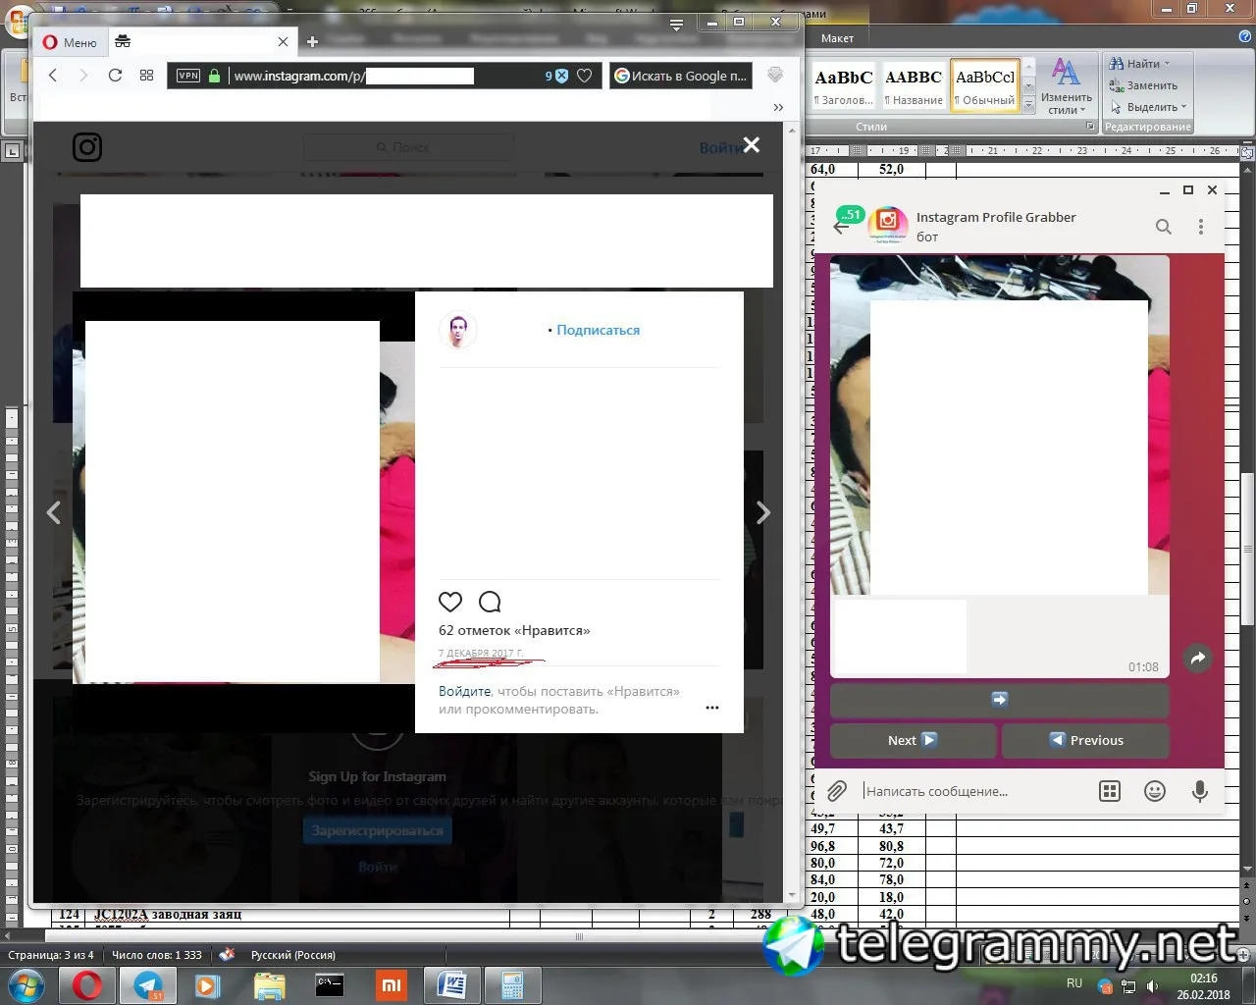Open the Выделить dropdown in Word
This screenshot has width=1256, height=1005.
coord(1148,107)
